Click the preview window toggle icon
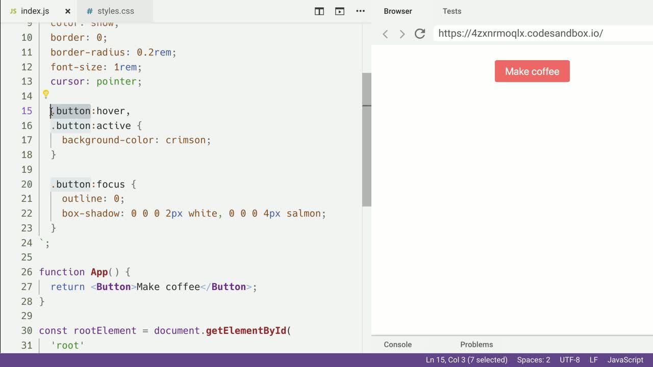Screen dimensions: 653x367 click(340, 11)
